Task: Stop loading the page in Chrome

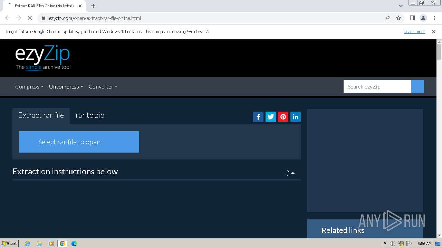Action: (x=29, y=18)
